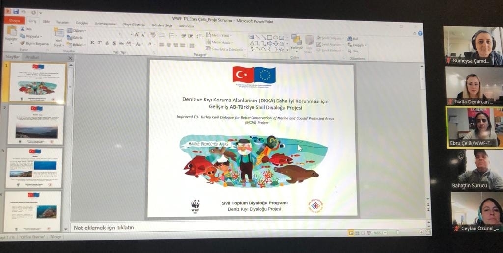Open PowerPoint help question mark
This screenshot has height=253, width=503.
click(420, 33)
